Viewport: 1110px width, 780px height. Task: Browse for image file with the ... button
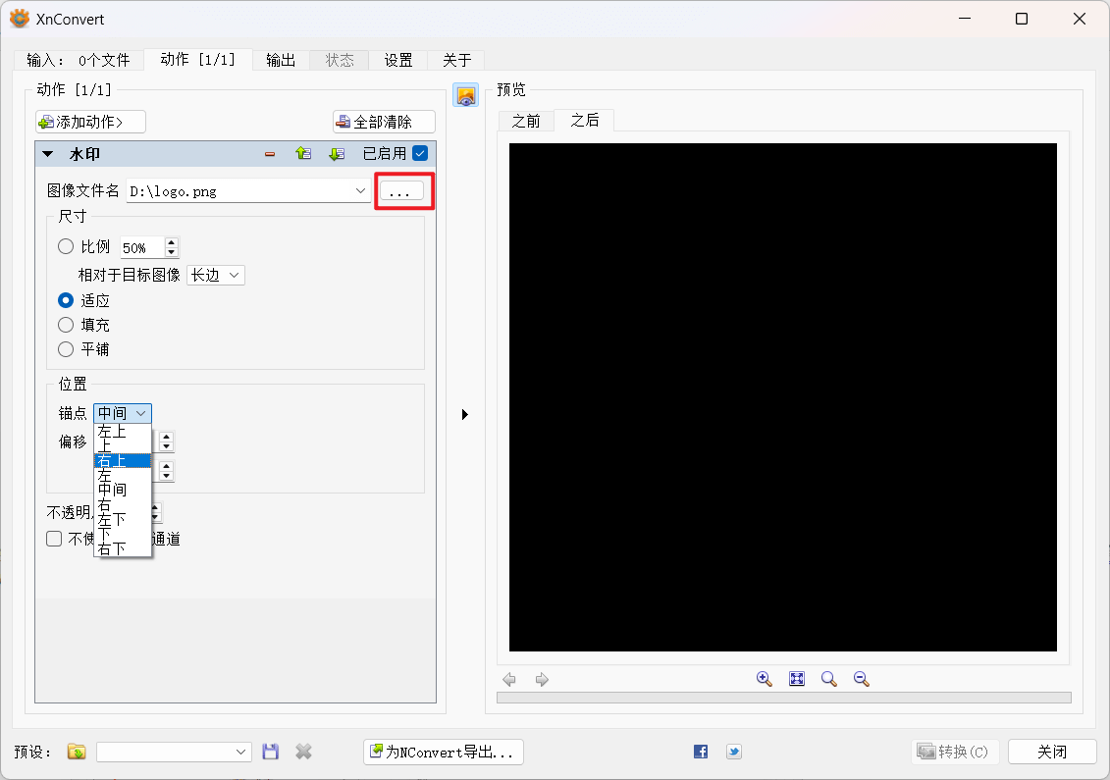[402, 191]
